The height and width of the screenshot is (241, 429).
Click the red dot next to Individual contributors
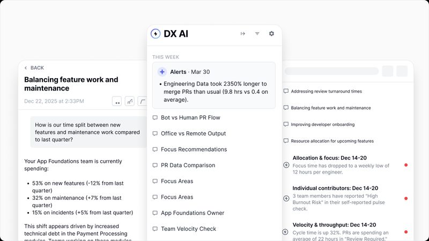click(x=406, y=198)
